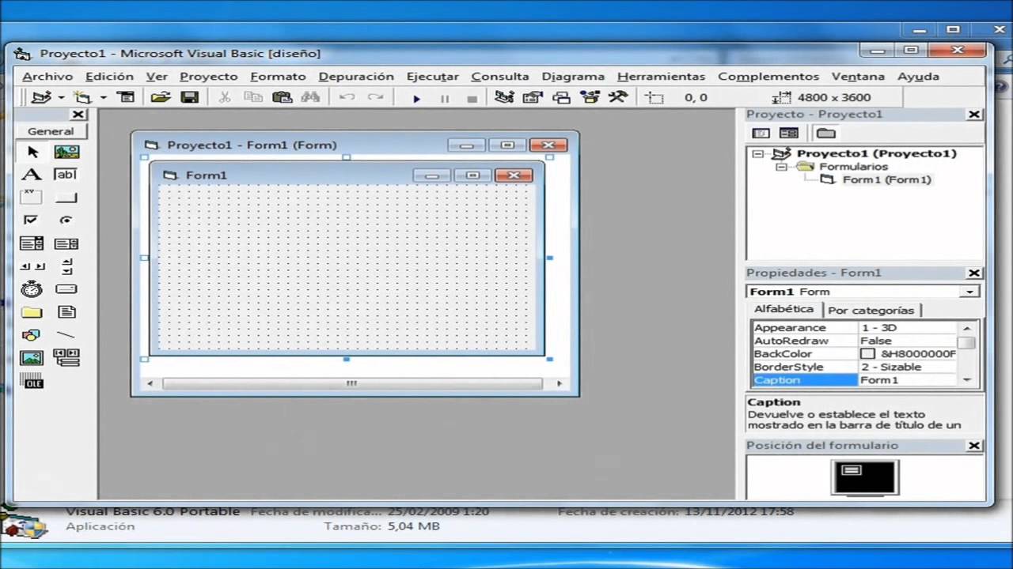Click designer horizontal scrollbar right arrow
Image resolution: width=1013 pixels, height=569 pixels.
[560, 383]
